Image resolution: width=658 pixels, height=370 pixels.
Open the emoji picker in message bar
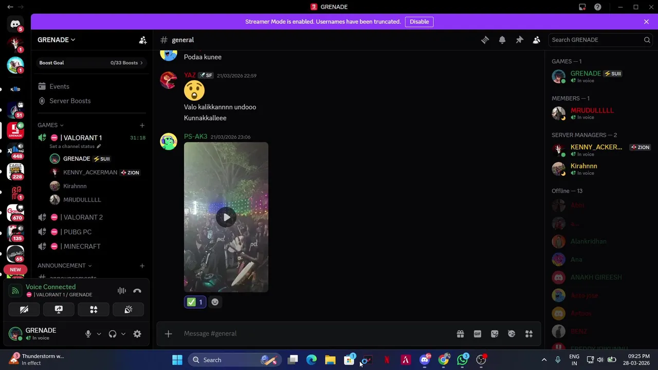[x=511, y=334]
